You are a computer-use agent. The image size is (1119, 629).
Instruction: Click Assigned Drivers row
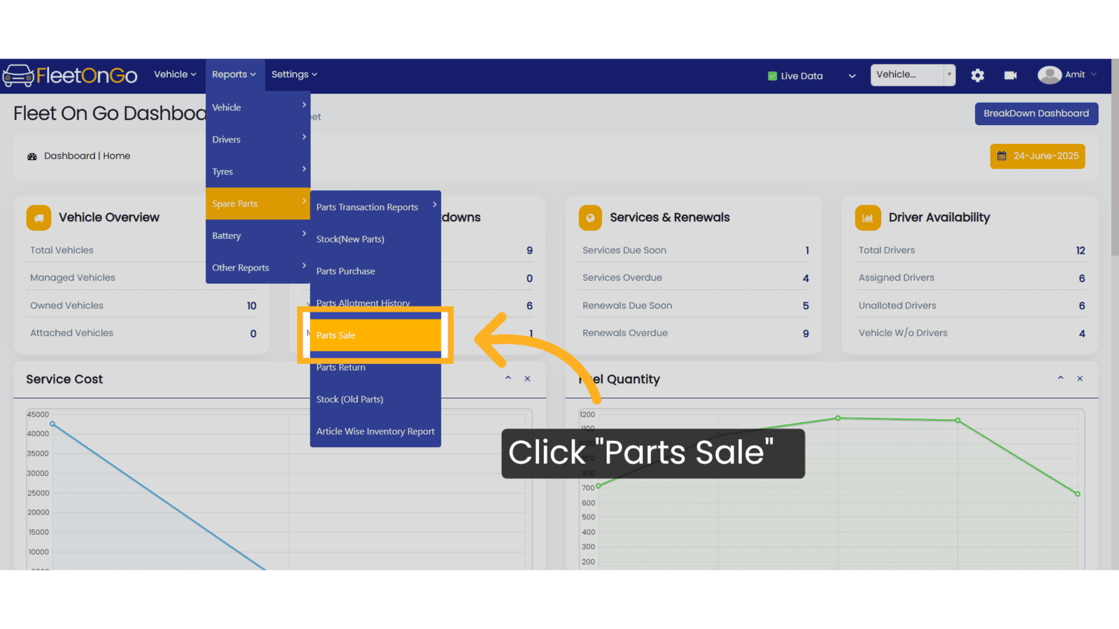coord(971,277)
